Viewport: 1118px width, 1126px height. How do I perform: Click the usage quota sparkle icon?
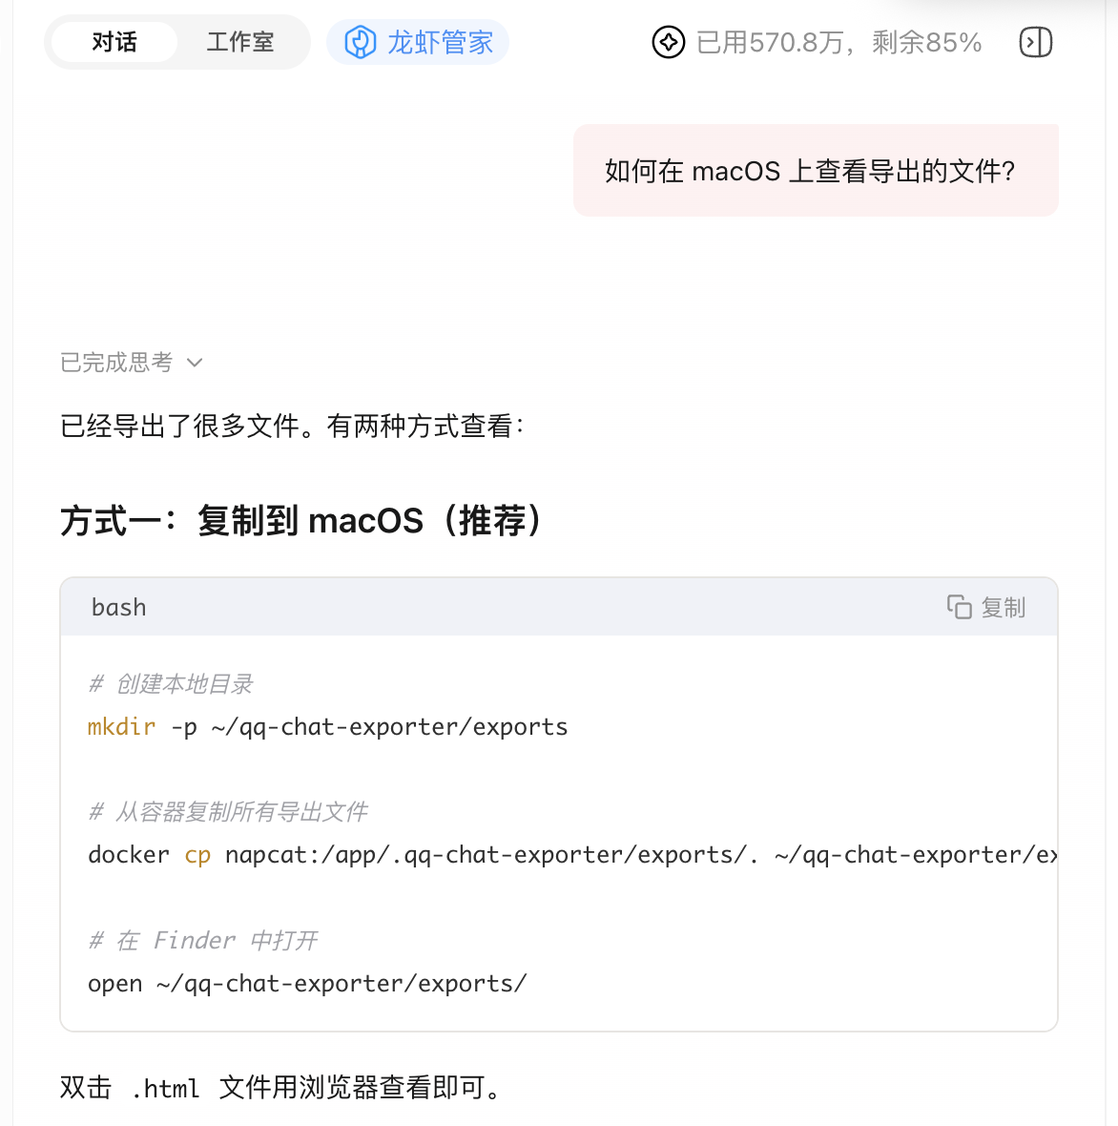point(668,43)
